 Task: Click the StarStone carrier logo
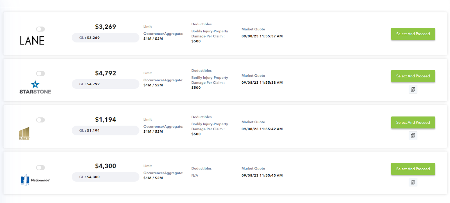pos(35,87)
